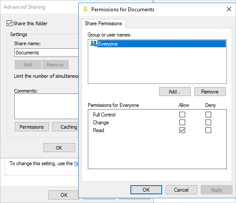The height and width of the screenshot is (203, 236).
Task: Click 'Group or user names:' label
Action: 110,35
